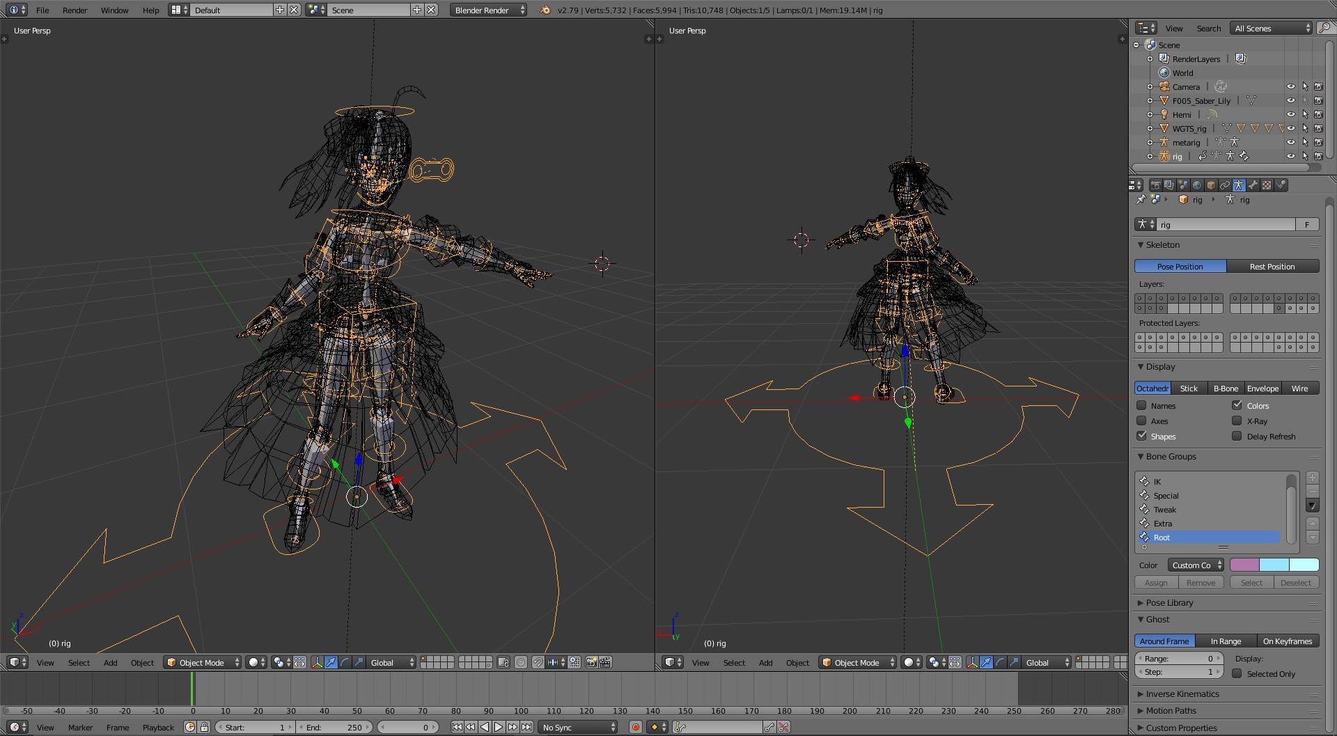Open the Render Layers properties tab
Screen dimensions: 1337x736
[x=1169, y=185]
